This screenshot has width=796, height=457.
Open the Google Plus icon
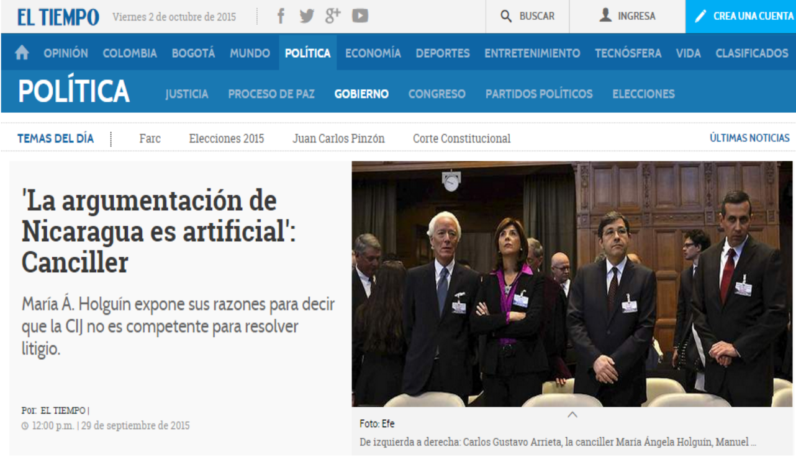333,16
